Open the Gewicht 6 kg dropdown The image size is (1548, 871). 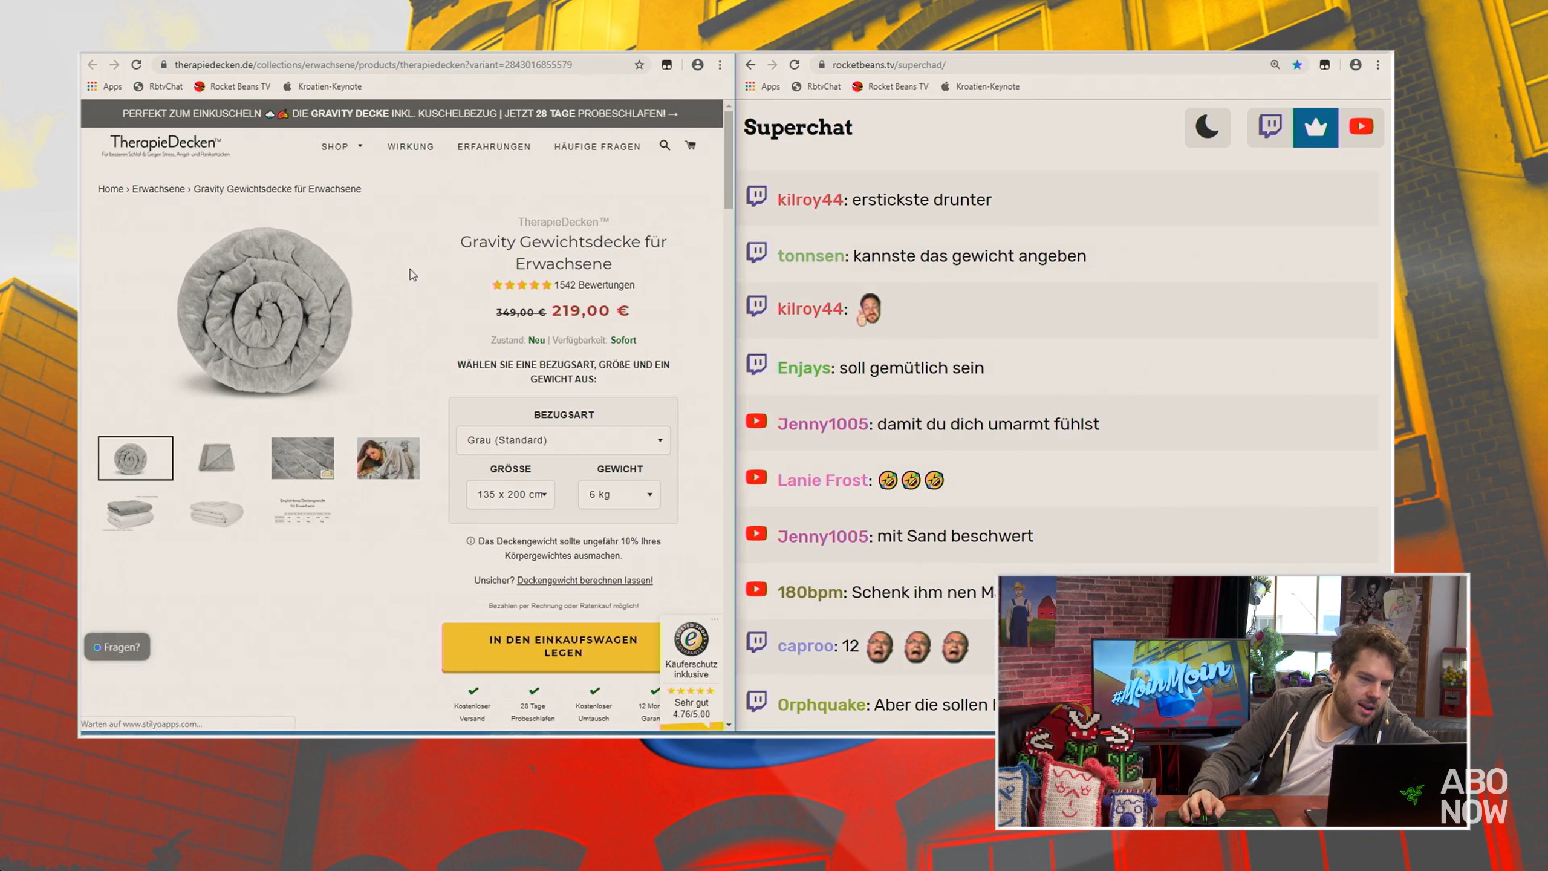click(x=619, y=494)
